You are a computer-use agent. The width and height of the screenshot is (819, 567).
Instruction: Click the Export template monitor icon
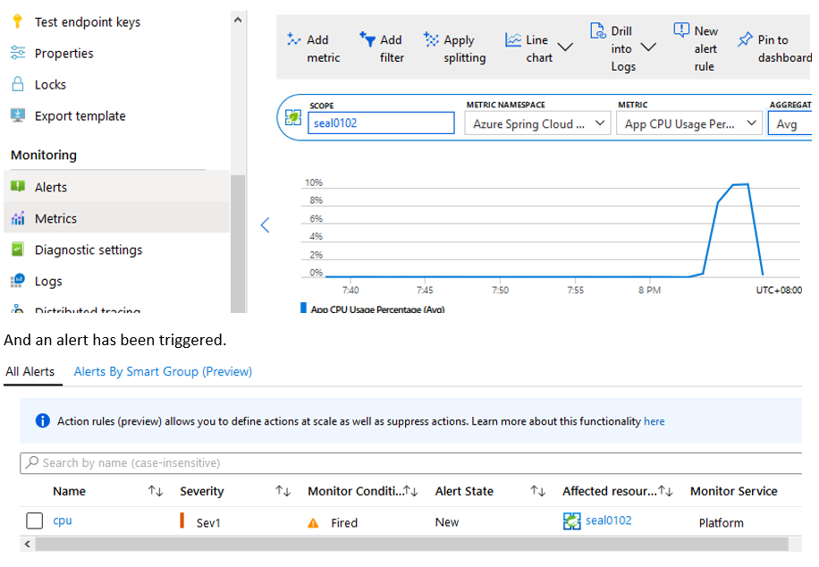click(17, 115)
